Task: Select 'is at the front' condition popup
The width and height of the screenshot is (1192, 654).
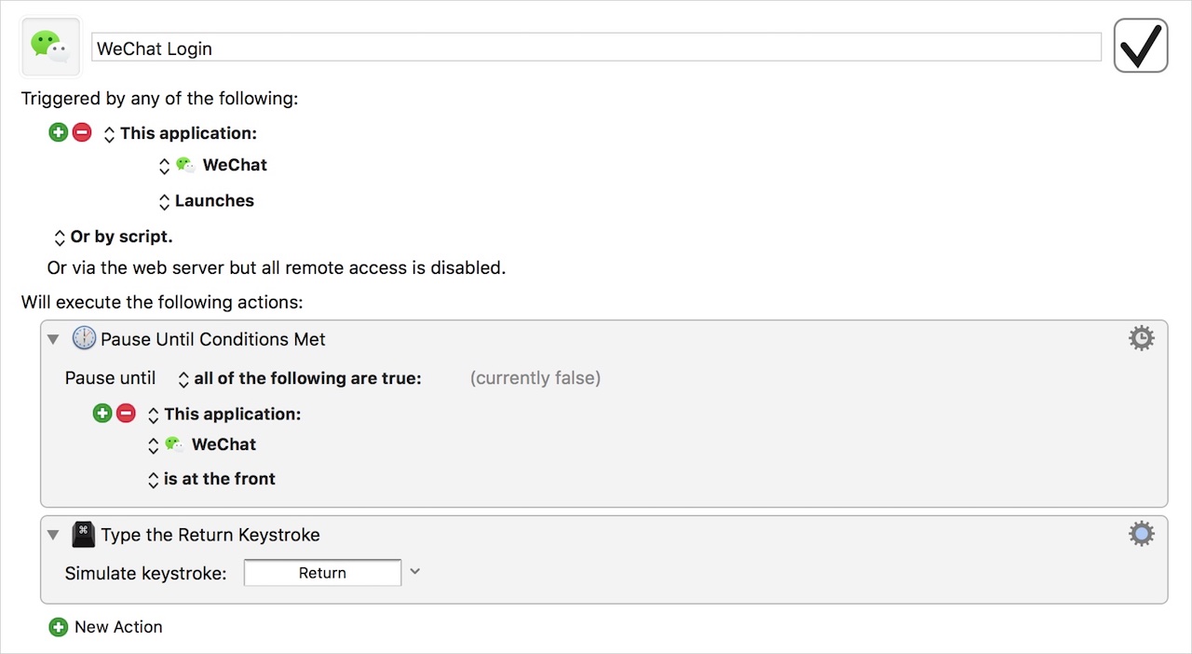Action: (x=211, y=479)
